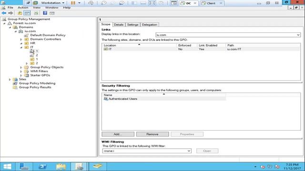Collapse the HR node's tree arrow
Screen dimensions: 305x171
pos(21,43)
